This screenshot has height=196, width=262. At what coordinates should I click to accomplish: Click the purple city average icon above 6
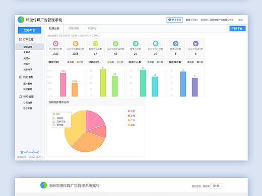(195, 44)
